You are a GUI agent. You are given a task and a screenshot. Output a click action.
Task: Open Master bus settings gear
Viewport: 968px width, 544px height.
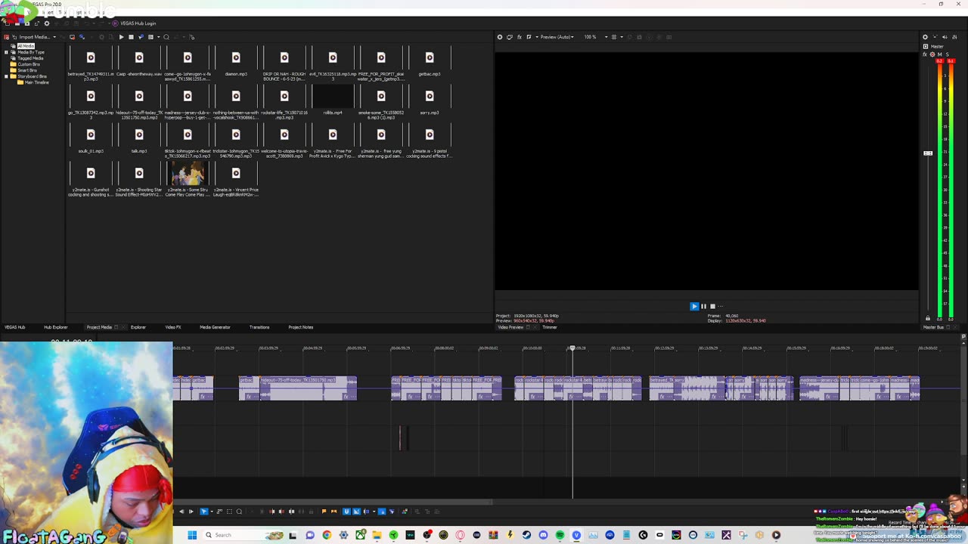(925, 37)
